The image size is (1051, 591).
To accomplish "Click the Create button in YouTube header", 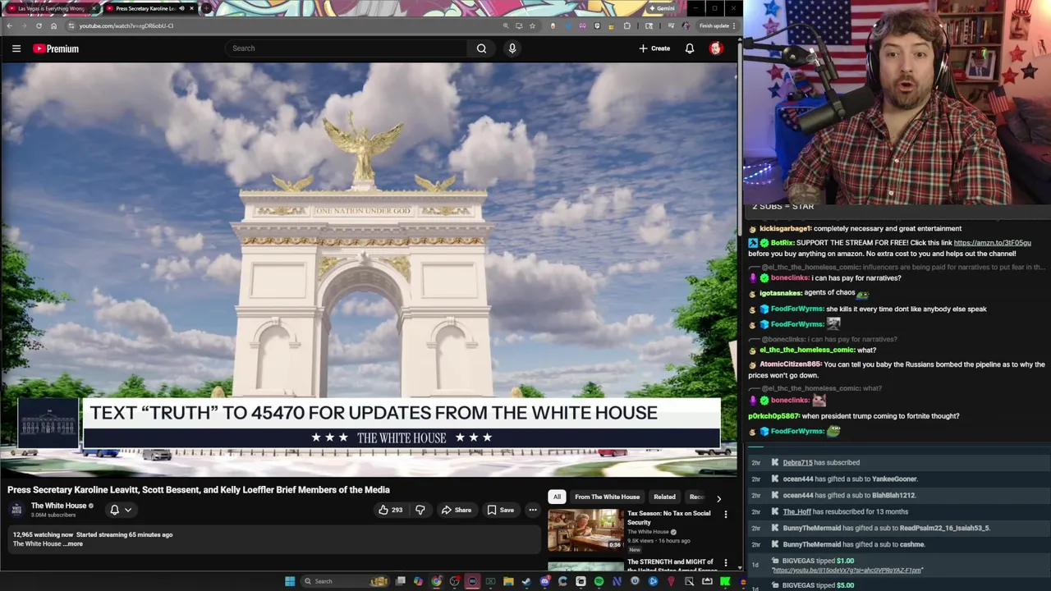I will click(x=655, y=48).
